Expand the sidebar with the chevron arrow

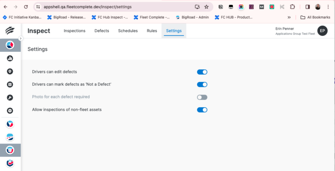pyautogui.click(x=21, y=38)
